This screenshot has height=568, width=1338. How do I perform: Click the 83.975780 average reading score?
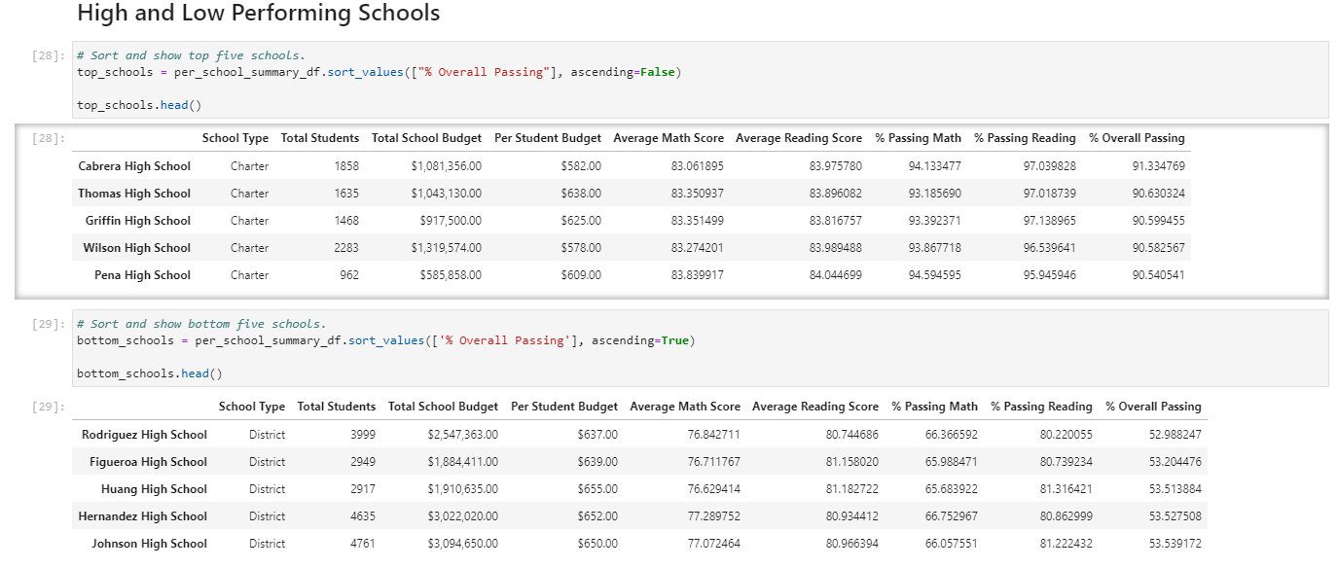835,166
